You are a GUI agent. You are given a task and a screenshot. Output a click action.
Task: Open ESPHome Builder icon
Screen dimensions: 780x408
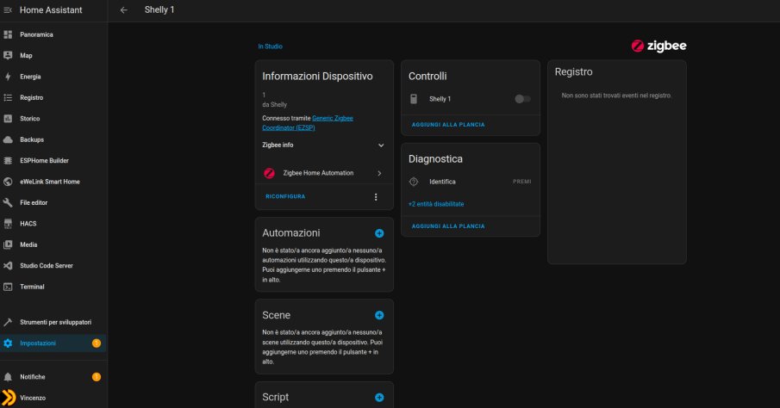8,160
